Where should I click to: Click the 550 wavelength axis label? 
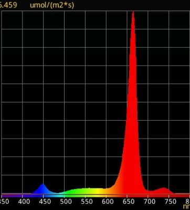[87, 202]
